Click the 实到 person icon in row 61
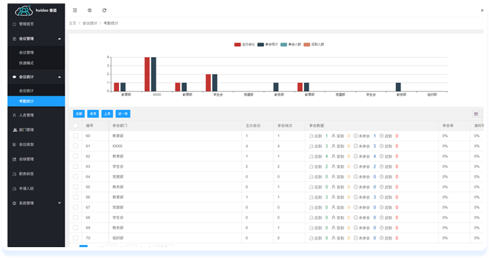 pos(333,146)
